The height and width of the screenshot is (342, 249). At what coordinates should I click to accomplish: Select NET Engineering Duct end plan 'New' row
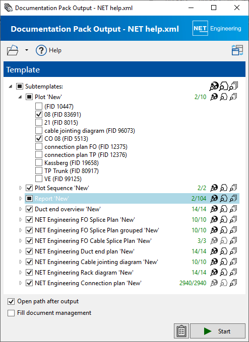click(132, 251)
